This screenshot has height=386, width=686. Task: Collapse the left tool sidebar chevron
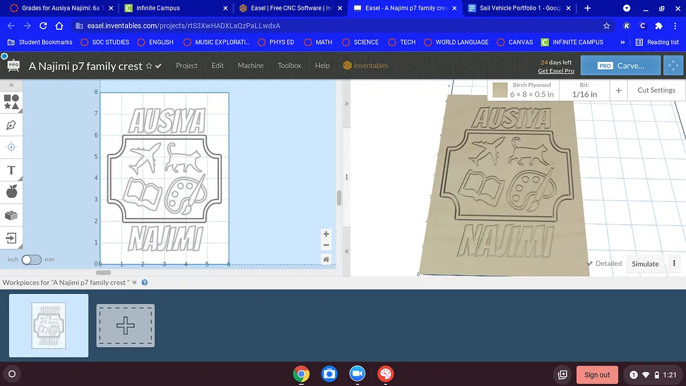11,85
